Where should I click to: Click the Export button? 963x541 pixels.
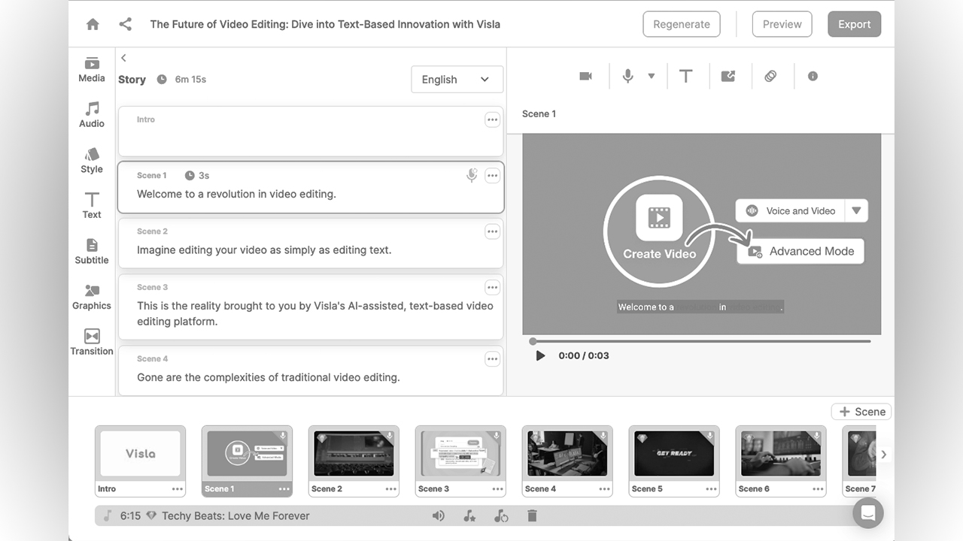point(855,24)
